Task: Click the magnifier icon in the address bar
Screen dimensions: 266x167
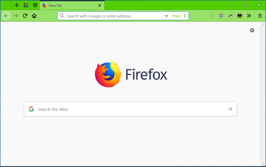Action: pyautogui.click(x=62, y=16)
